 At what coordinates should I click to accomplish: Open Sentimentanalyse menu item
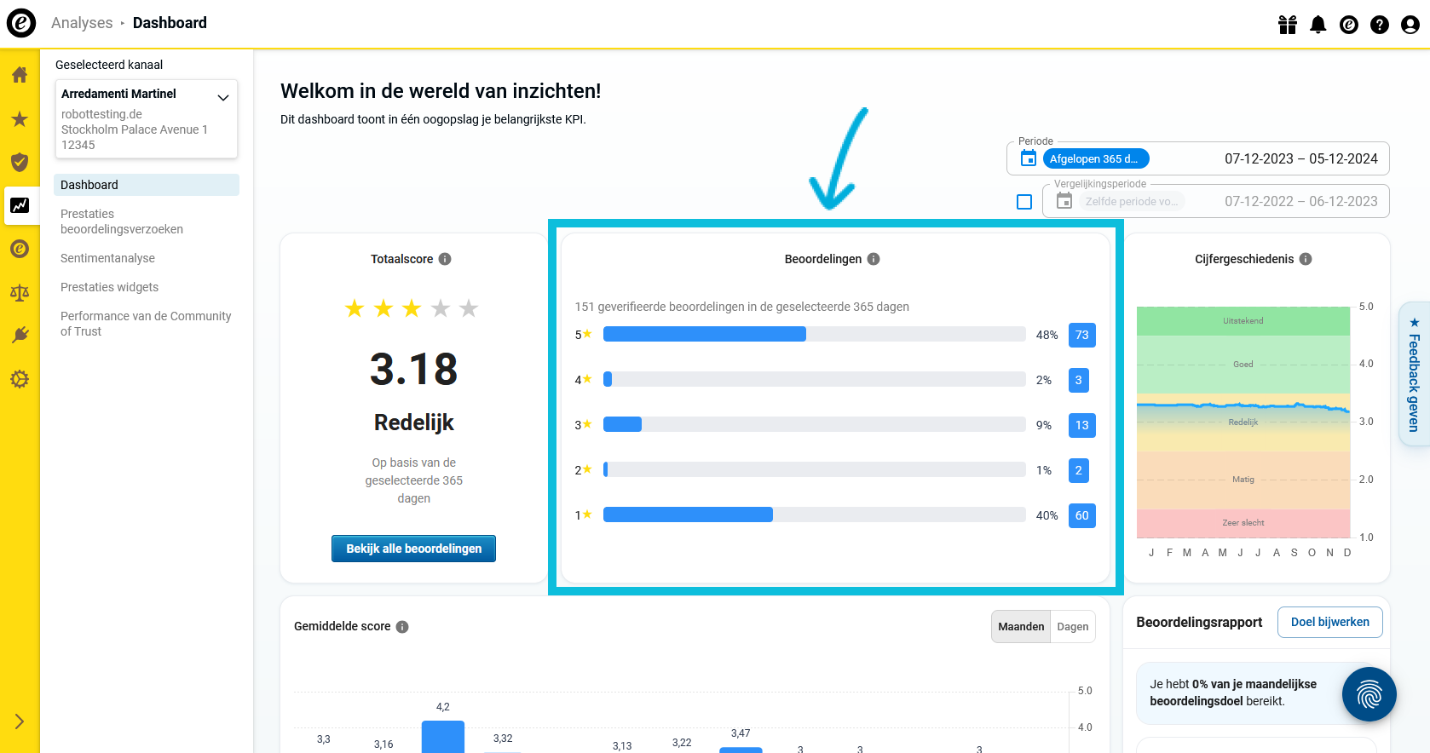tap(107, 258)
